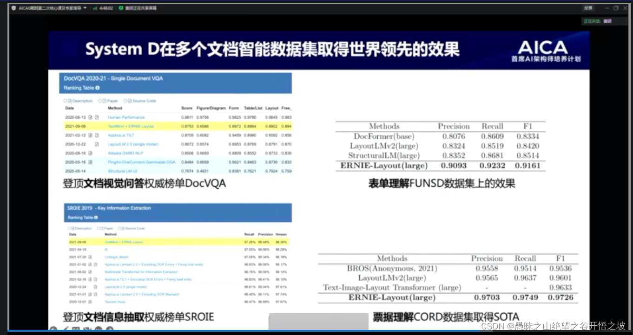
Task: Open DocVQA TextMind + ERNIE-Layout link
Action: (131, 126)
